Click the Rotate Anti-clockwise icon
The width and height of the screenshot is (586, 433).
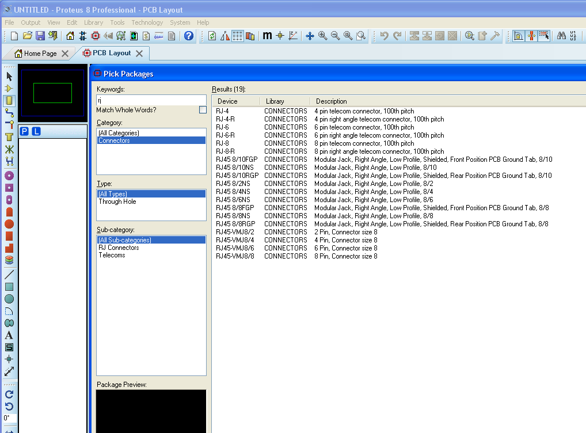(9, 407)
